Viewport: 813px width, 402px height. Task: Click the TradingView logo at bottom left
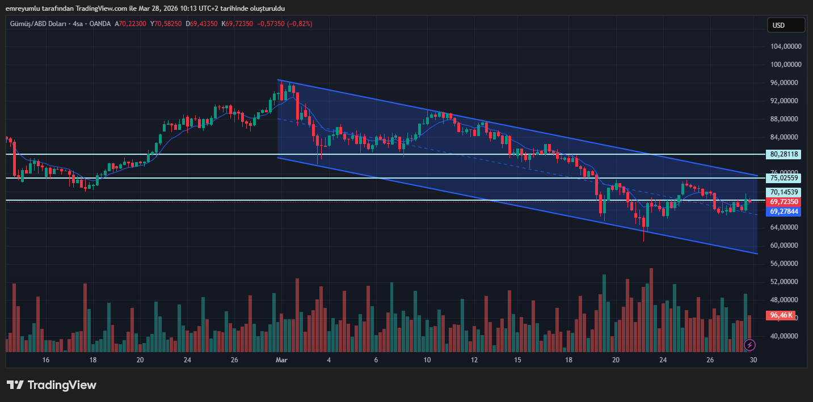coord(52,385)
